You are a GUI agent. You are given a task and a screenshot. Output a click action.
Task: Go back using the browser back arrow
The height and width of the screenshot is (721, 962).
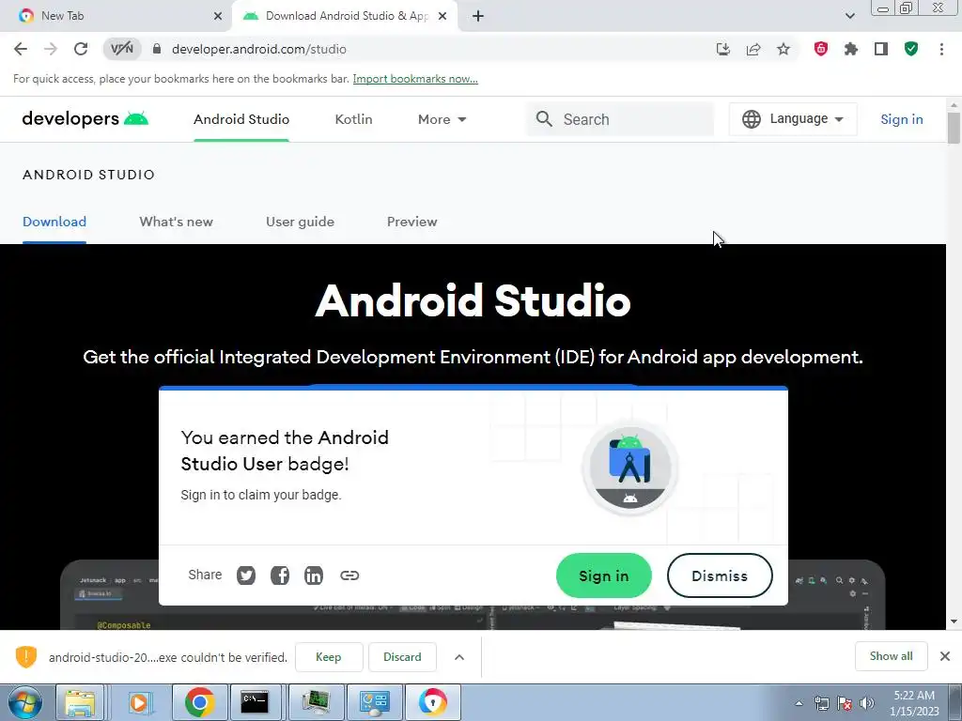[x=21, y=49]
